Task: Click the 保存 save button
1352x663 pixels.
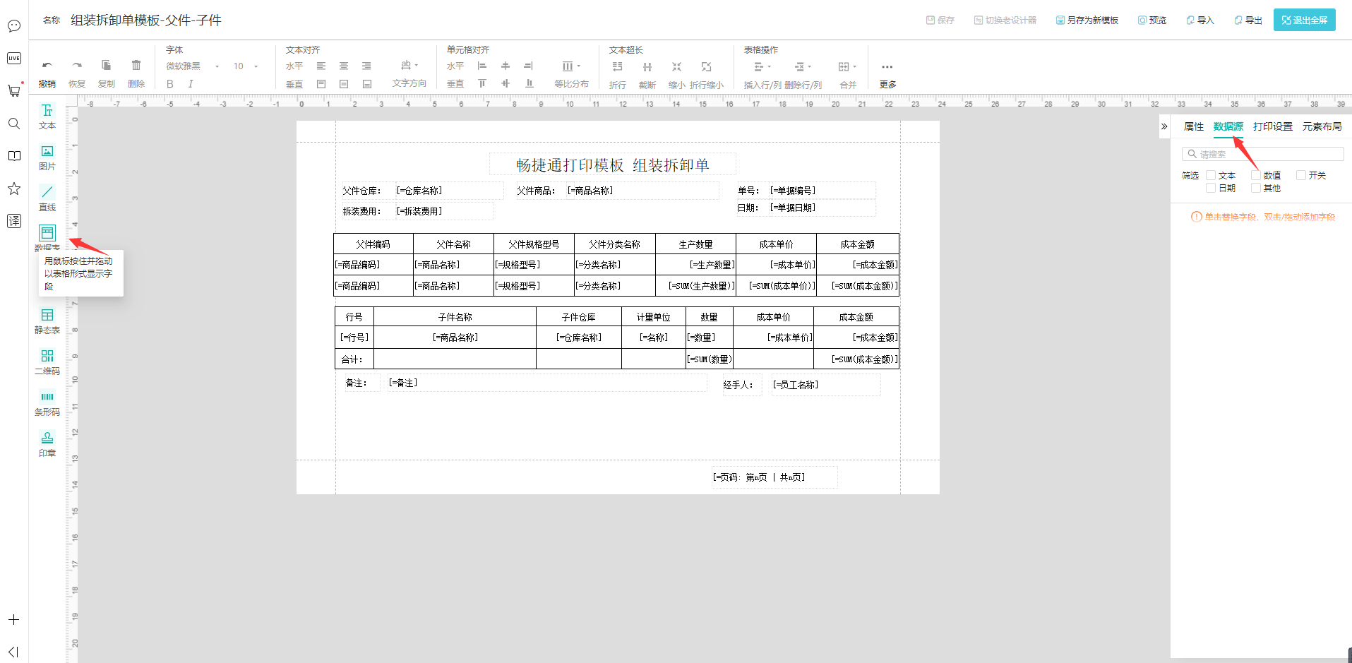Action: coord(940,20)
